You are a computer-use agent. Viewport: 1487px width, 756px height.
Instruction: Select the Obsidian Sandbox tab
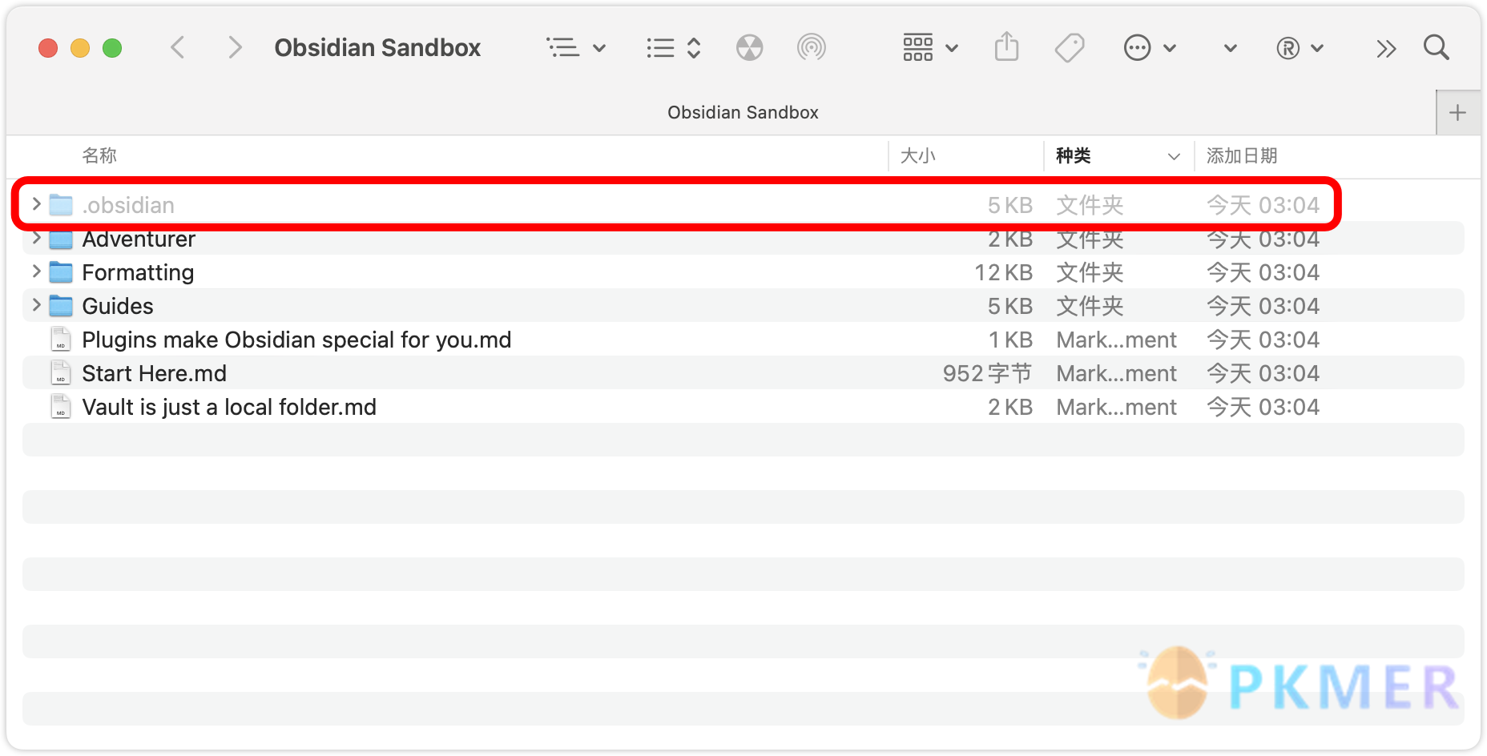(743, 113)
